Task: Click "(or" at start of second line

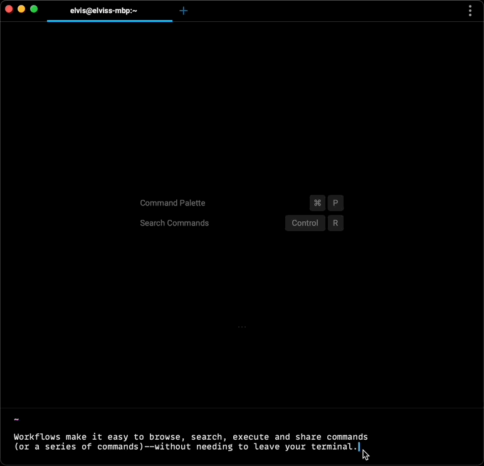Action: pyautogui.click(x=21, y=447)
